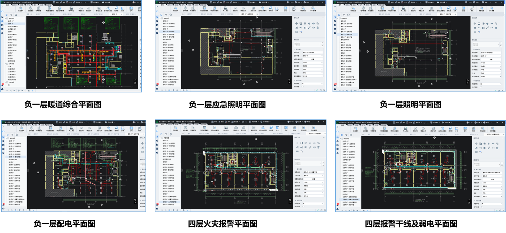Select 建筑RF in the 暖通 view tree
The height and width of the screenshot is (233, 506).
click(x=10, y=58)
